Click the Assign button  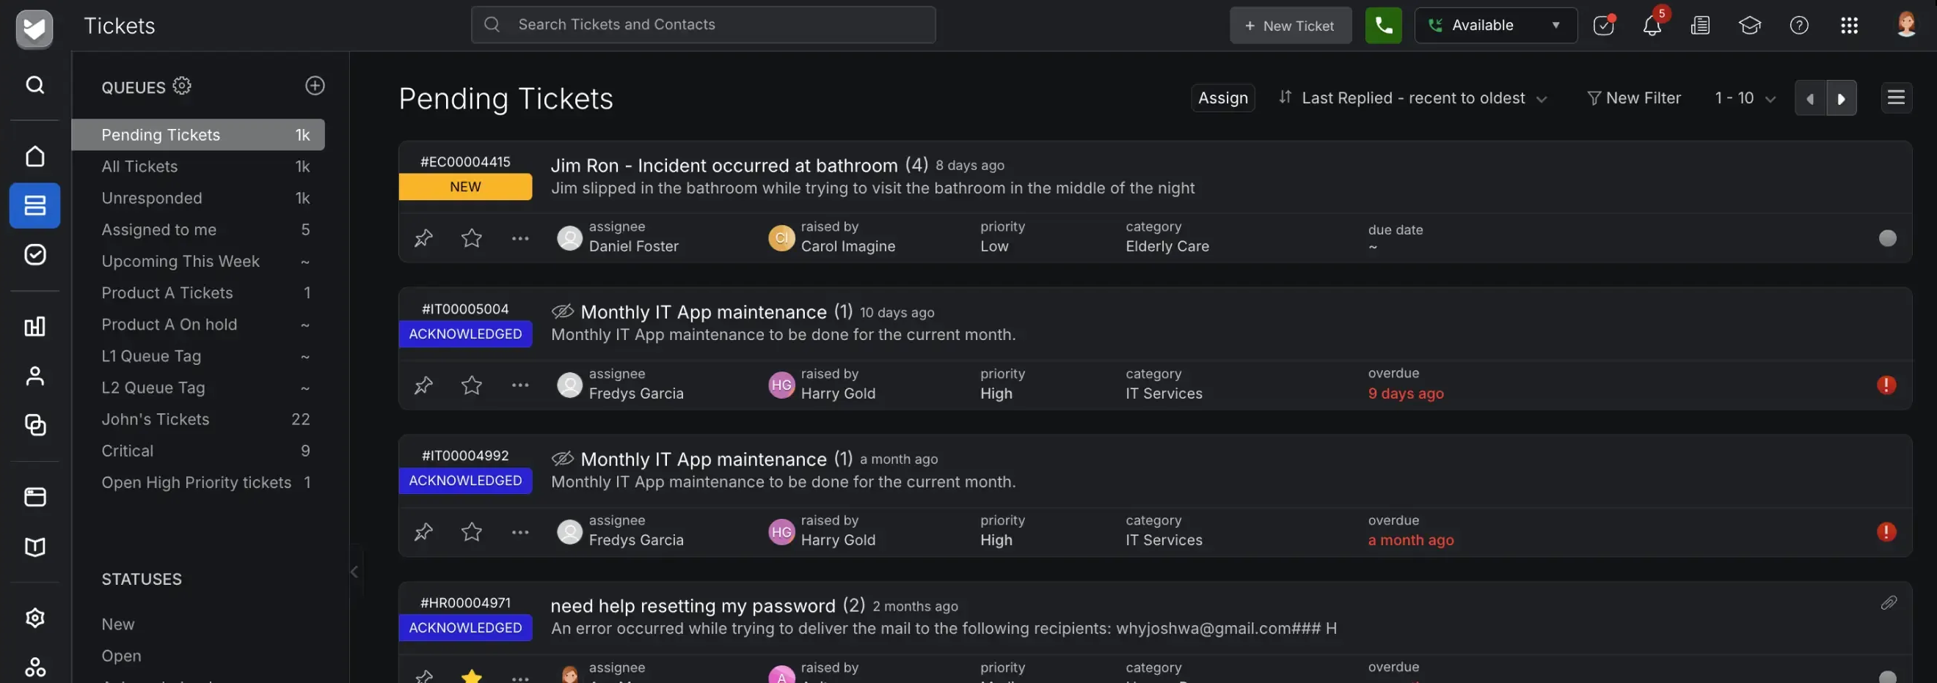(1222, 97)
